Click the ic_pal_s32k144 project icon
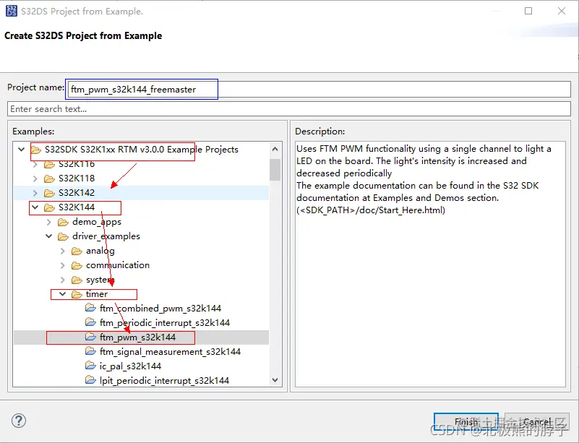579x443 pixels. pyautogui.click(x=90, y=366)
